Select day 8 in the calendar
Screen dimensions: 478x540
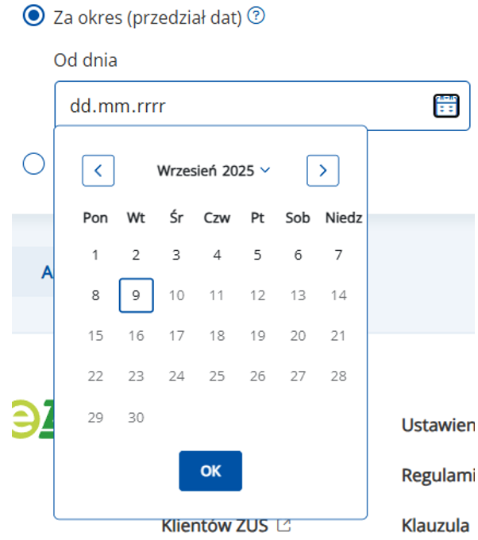[x=95, y=295]
